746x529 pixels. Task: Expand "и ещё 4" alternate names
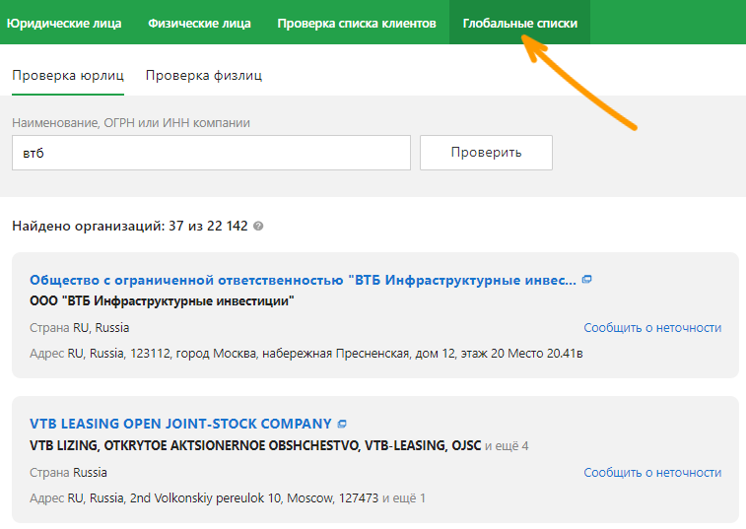507,445
